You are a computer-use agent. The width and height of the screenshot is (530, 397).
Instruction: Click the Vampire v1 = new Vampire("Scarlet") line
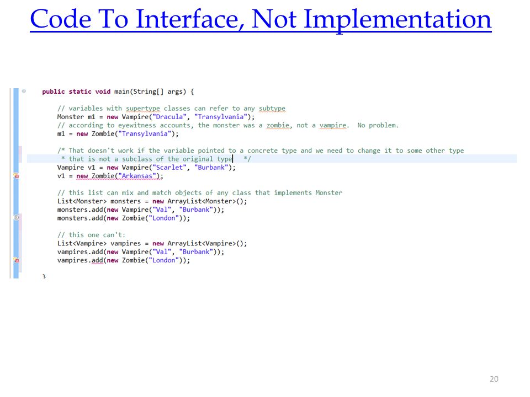point(146,168)
